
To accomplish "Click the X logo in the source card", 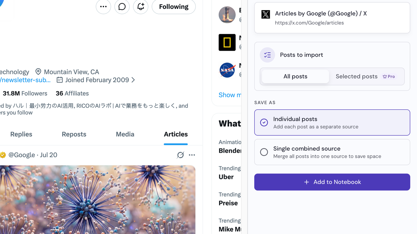I will (266, 14).
